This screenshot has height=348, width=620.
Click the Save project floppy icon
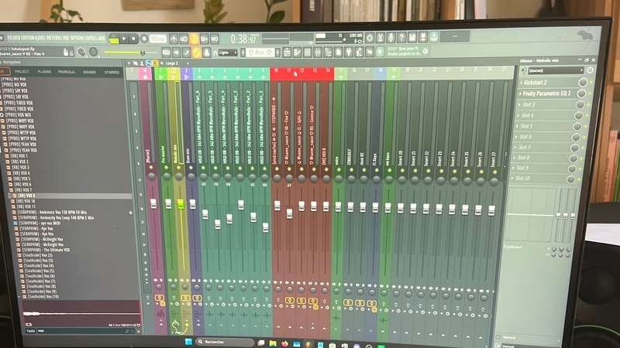tap(412, 37)
